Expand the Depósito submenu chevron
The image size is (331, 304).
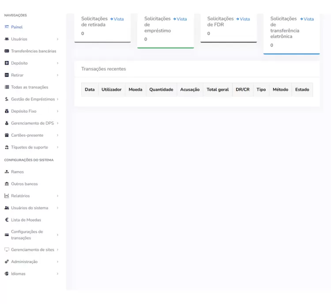[57, 63]
